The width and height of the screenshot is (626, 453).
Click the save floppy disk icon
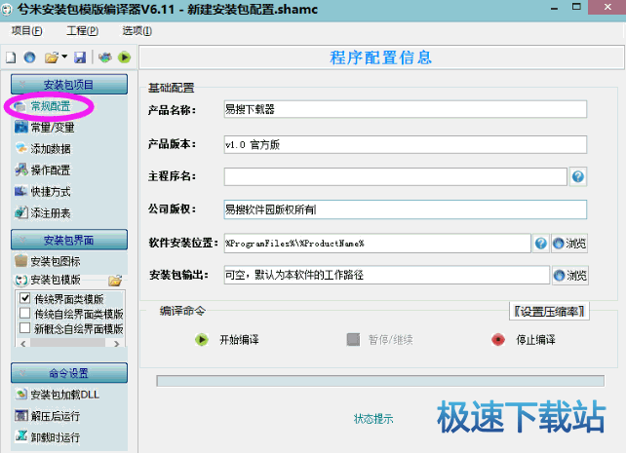(80, 57)
